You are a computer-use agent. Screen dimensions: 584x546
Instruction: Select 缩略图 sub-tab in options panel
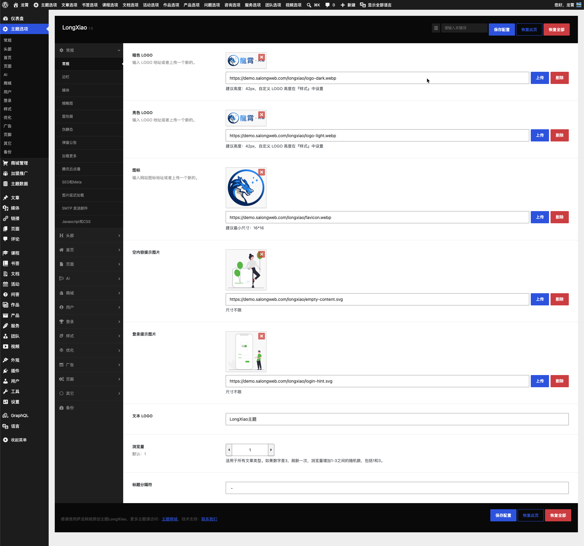click(89, 103)
